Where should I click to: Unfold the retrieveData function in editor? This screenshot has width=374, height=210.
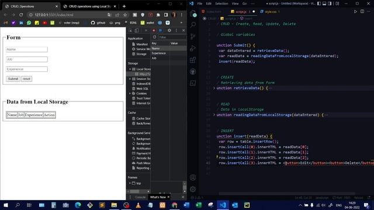(214, 88)
